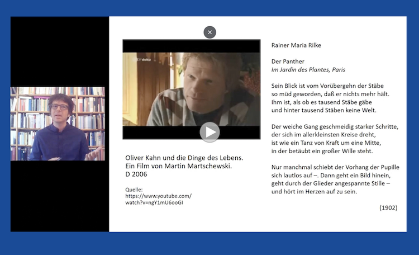
Task: Click the line Der weiche Gang geschmeidig starker Schritte
Action: [x=335, y=126]
